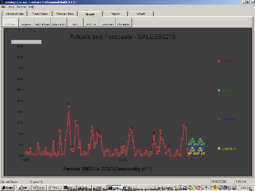Click the Quick Launch toolbar label
The height and width of the screenshot is (191, 255).
(165, 187)
